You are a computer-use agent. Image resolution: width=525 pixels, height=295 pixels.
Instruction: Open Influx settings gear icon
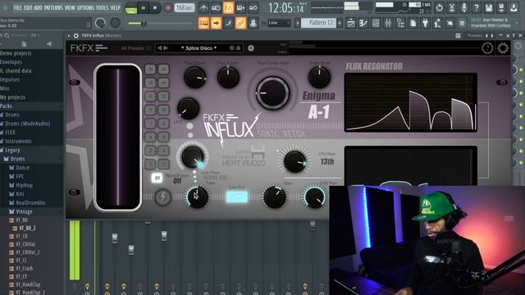[x=503, y=48]
